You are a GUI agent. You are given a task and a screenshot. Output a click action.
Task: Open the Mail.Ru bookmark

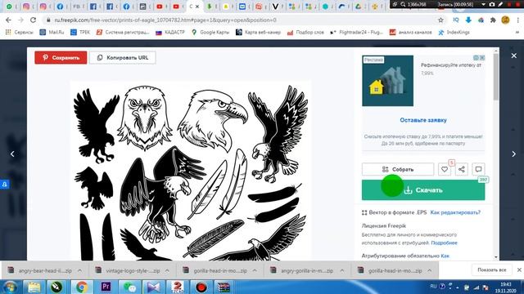[52, 33]
